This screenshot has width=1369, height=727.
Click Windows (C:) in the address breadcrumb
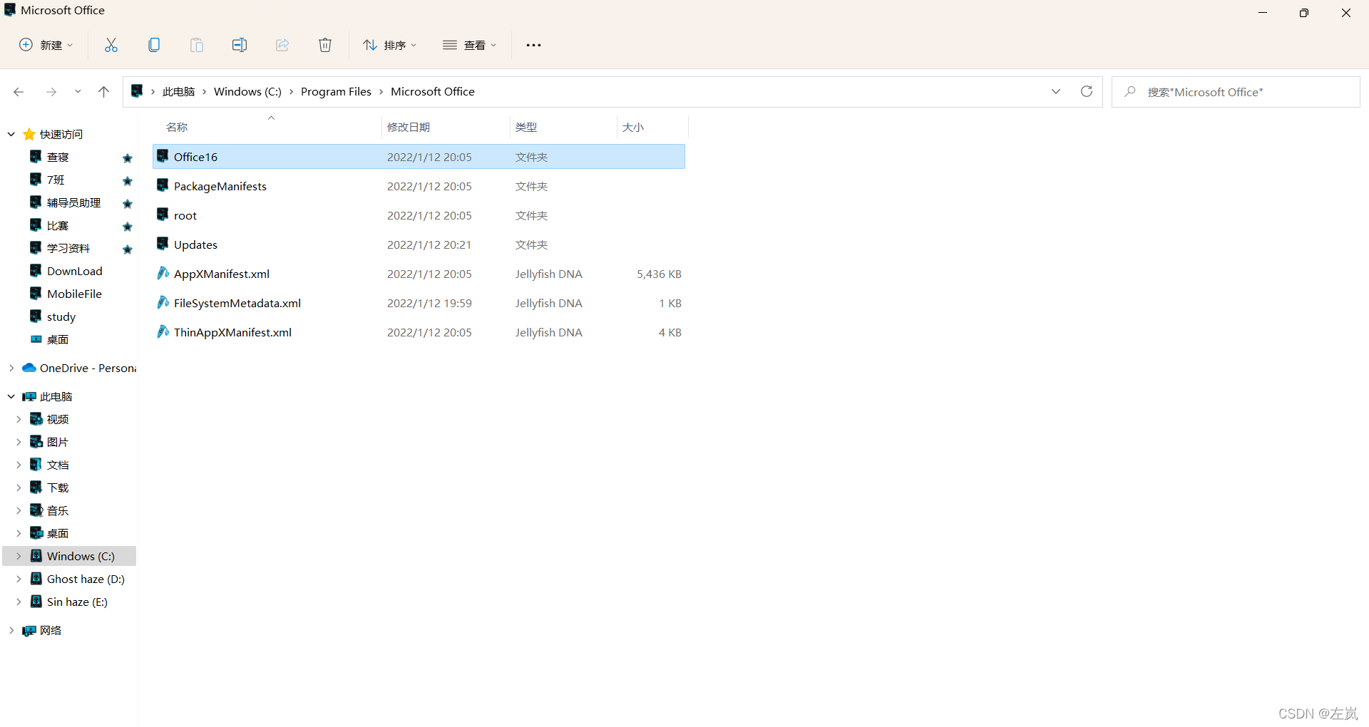click(x=247, y=91)
